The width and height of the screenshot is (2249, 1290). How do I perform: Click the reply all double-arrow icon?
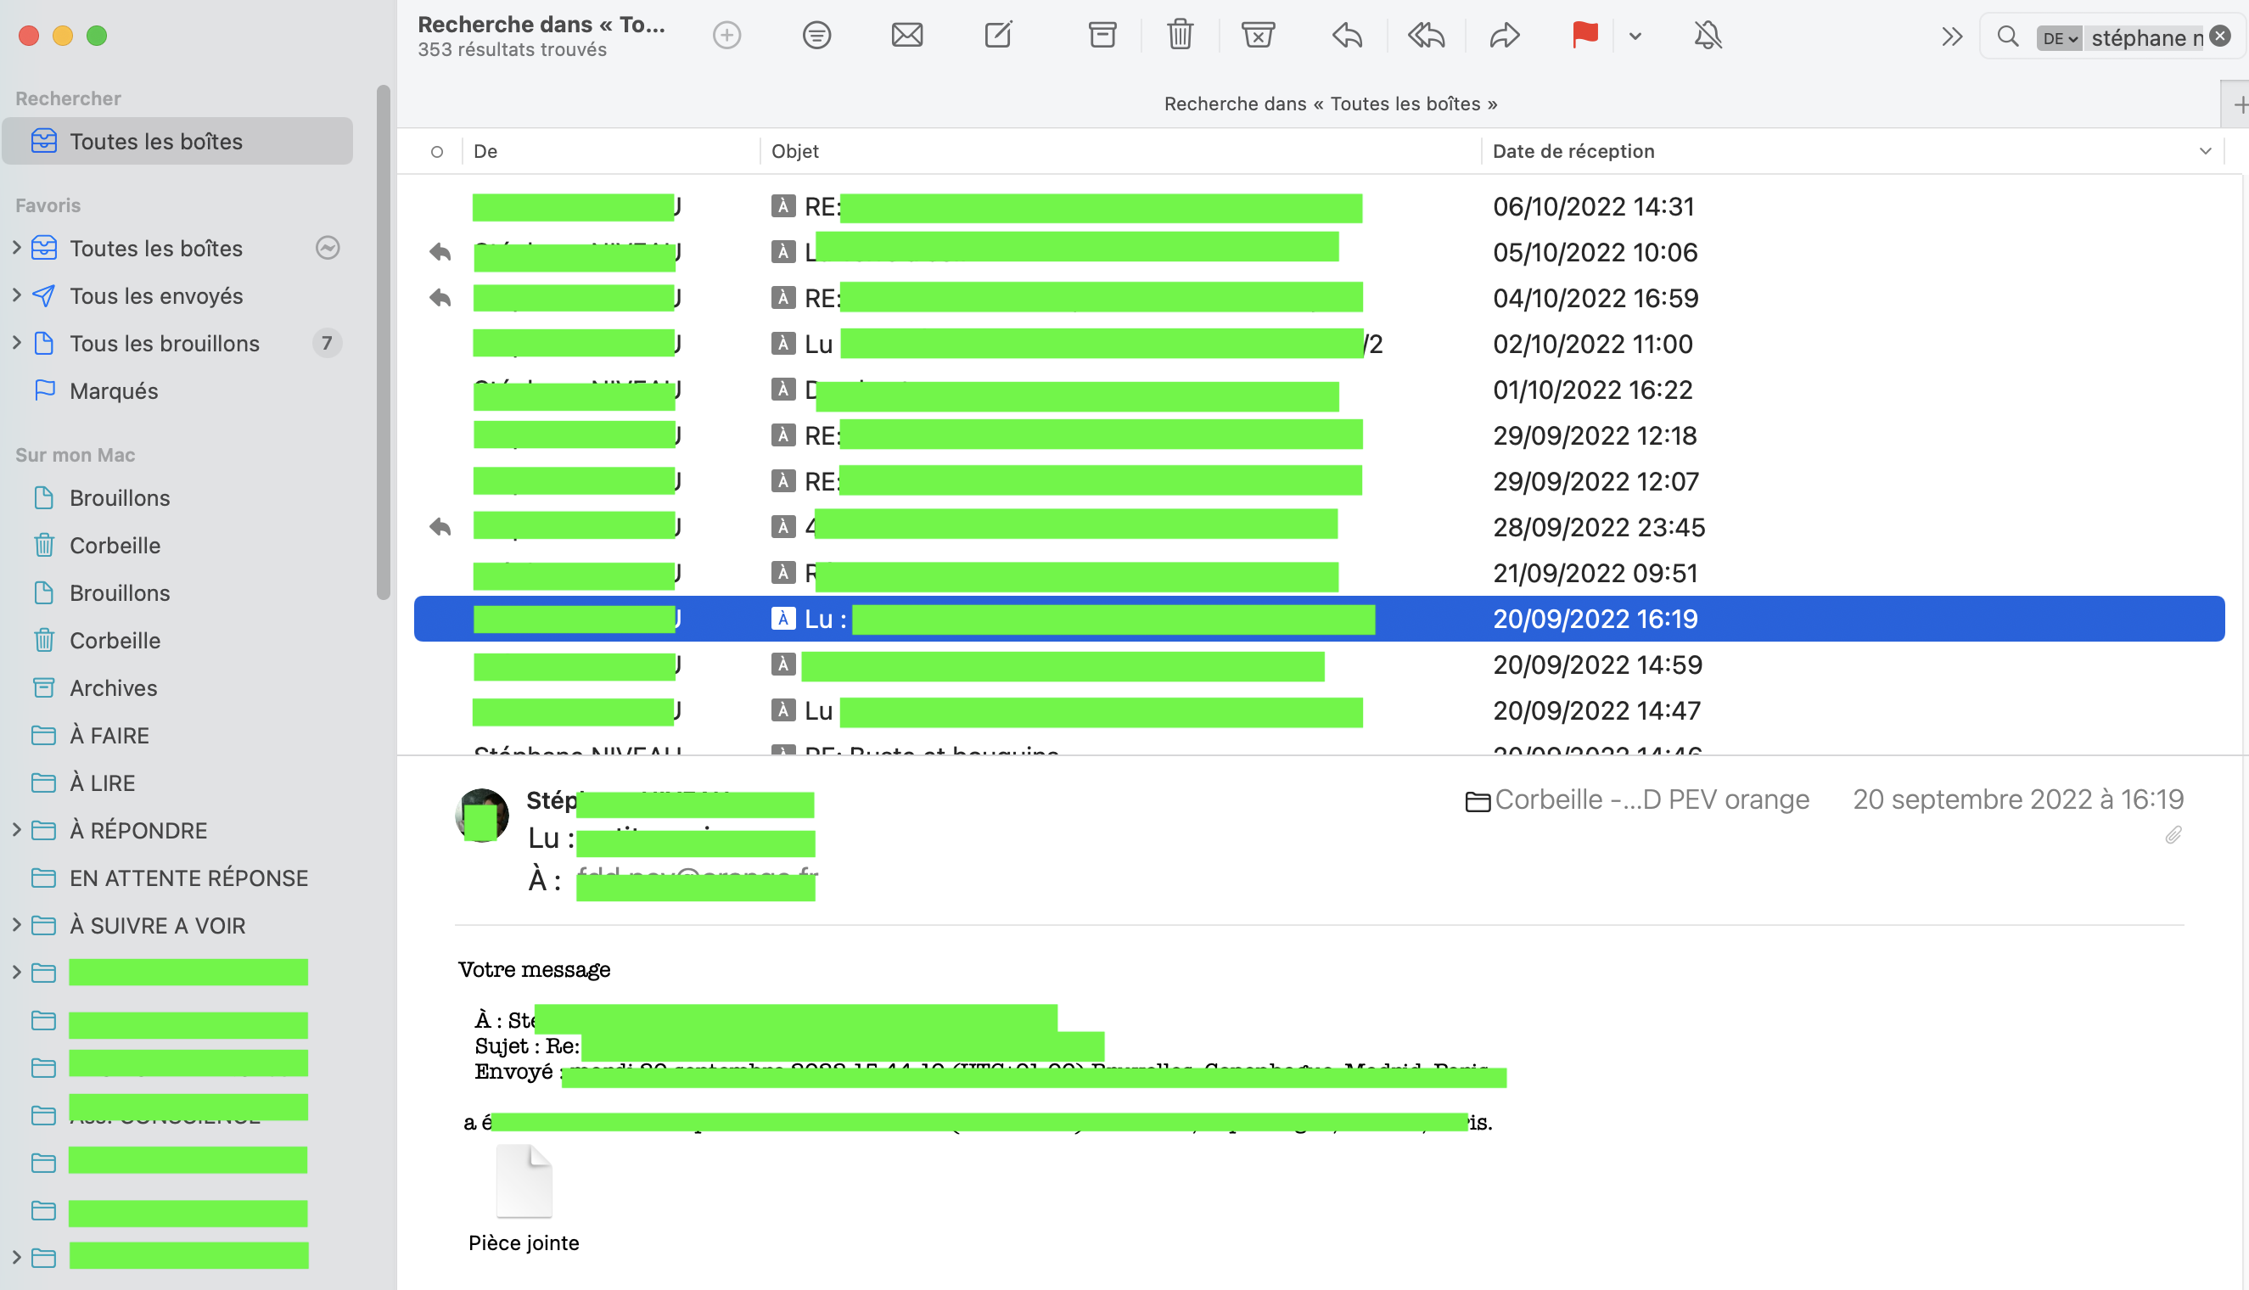tap(1426, 36)
